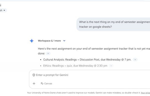Click the user's question message bubble
This screenshot has height=96, width=150.
pyautogui.click(x=113, y=24)
